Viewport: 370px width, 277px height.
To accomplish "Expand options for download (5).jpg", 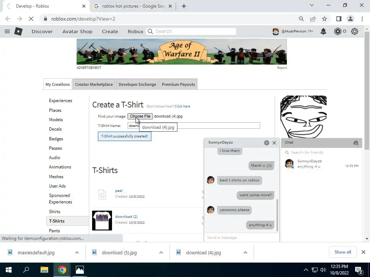I will (x=161, y=252).
